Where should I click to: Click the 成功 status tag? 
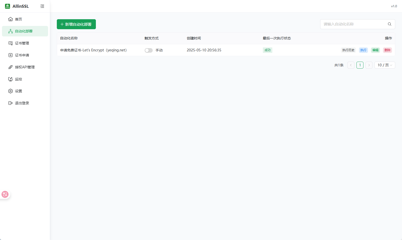click(x=268, y=50)
